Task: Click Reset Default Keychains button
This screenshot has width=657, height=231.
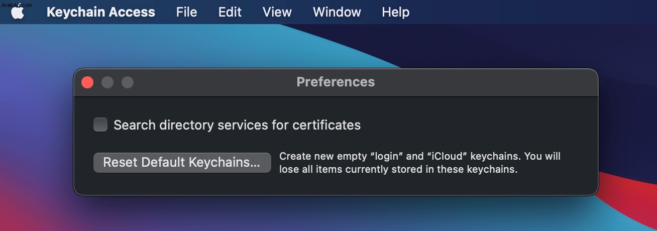Action: 182,163
